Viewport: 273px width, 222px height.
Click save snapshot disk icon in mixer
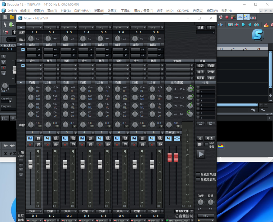click(x=211, y=123)
